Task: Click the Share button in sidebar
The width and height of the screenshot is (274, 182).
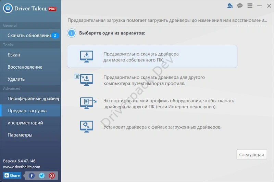Action: pyautogui.click(x=12, y=176)
